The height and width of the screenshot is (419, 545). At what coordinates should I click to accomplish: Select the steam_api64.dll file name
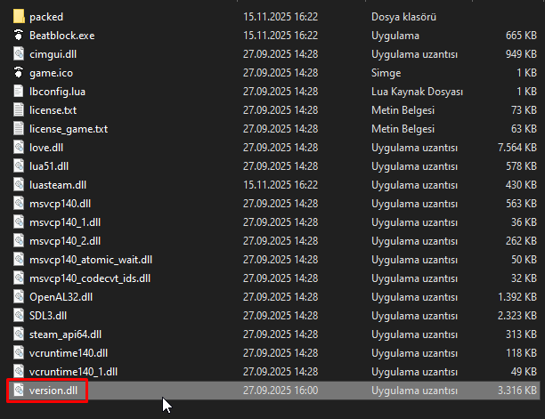[65, 335]
